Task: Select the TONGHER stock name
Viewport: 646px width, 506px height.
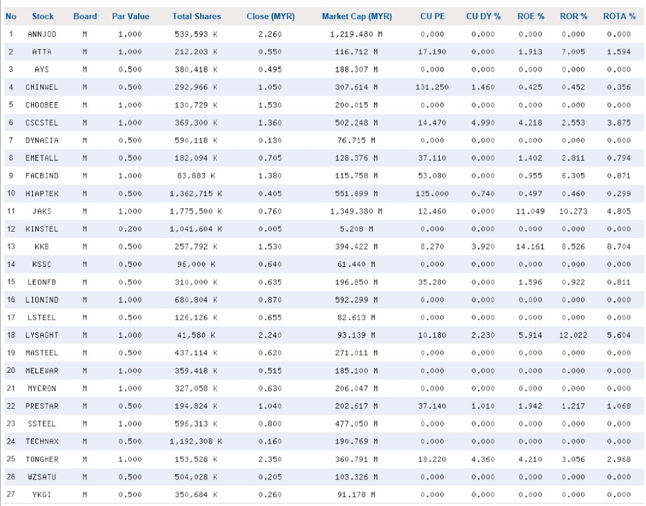Action: (x=42, y=459)
